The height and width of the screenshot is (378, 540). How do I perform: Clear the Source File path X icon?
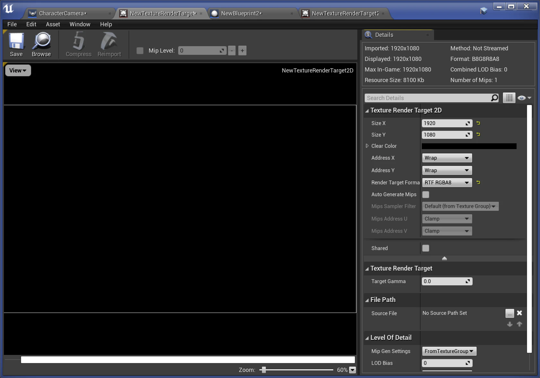tap(519, 313)
